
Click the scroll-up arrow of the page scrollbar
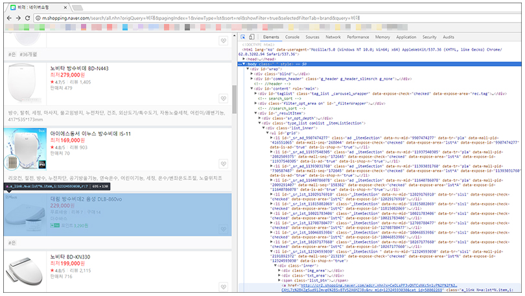pos(234,36)
